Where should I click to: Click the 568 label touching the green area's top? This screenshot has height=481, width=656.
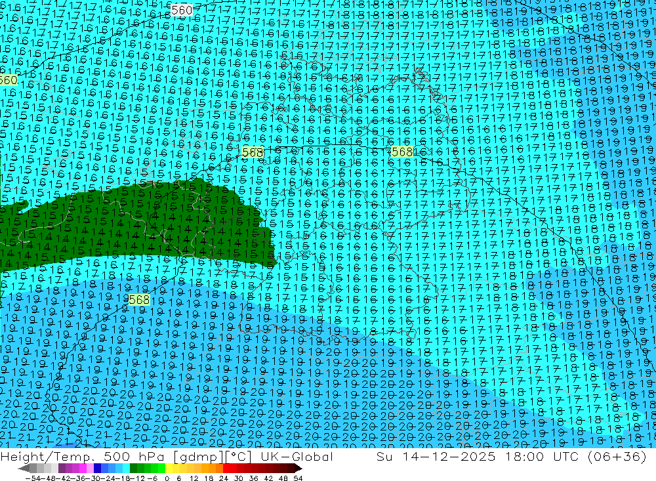[x=253, y=152]
